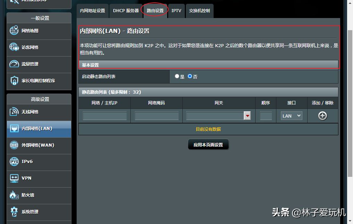Click the 网络掩码 netmask input field

pos(157,116)
